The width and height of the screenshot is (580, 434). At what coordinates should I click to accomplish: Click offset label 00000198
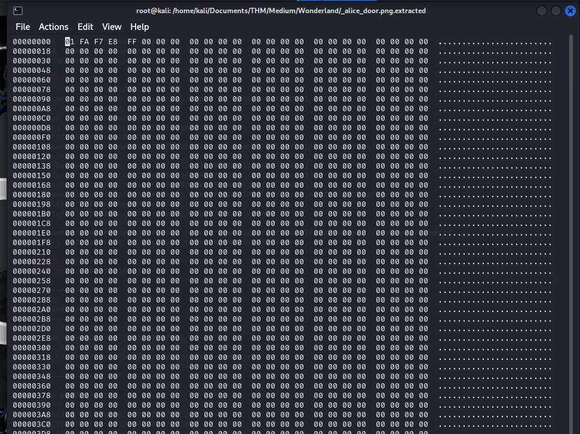(32, 204)
